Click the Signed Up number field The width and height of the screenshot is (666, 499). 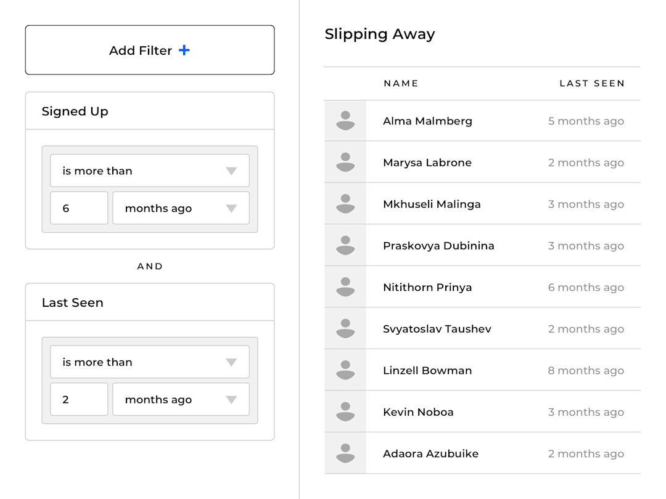click(79, 208)
